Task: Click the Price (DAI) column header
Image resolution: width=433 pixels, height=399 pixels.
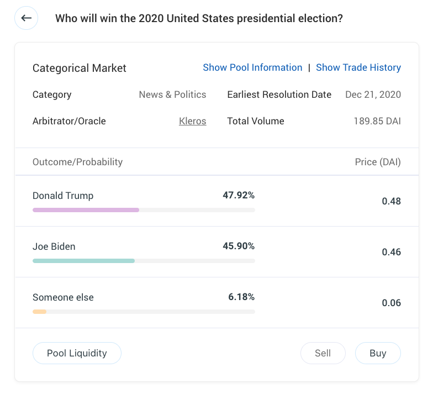Action: click(378, 162)
